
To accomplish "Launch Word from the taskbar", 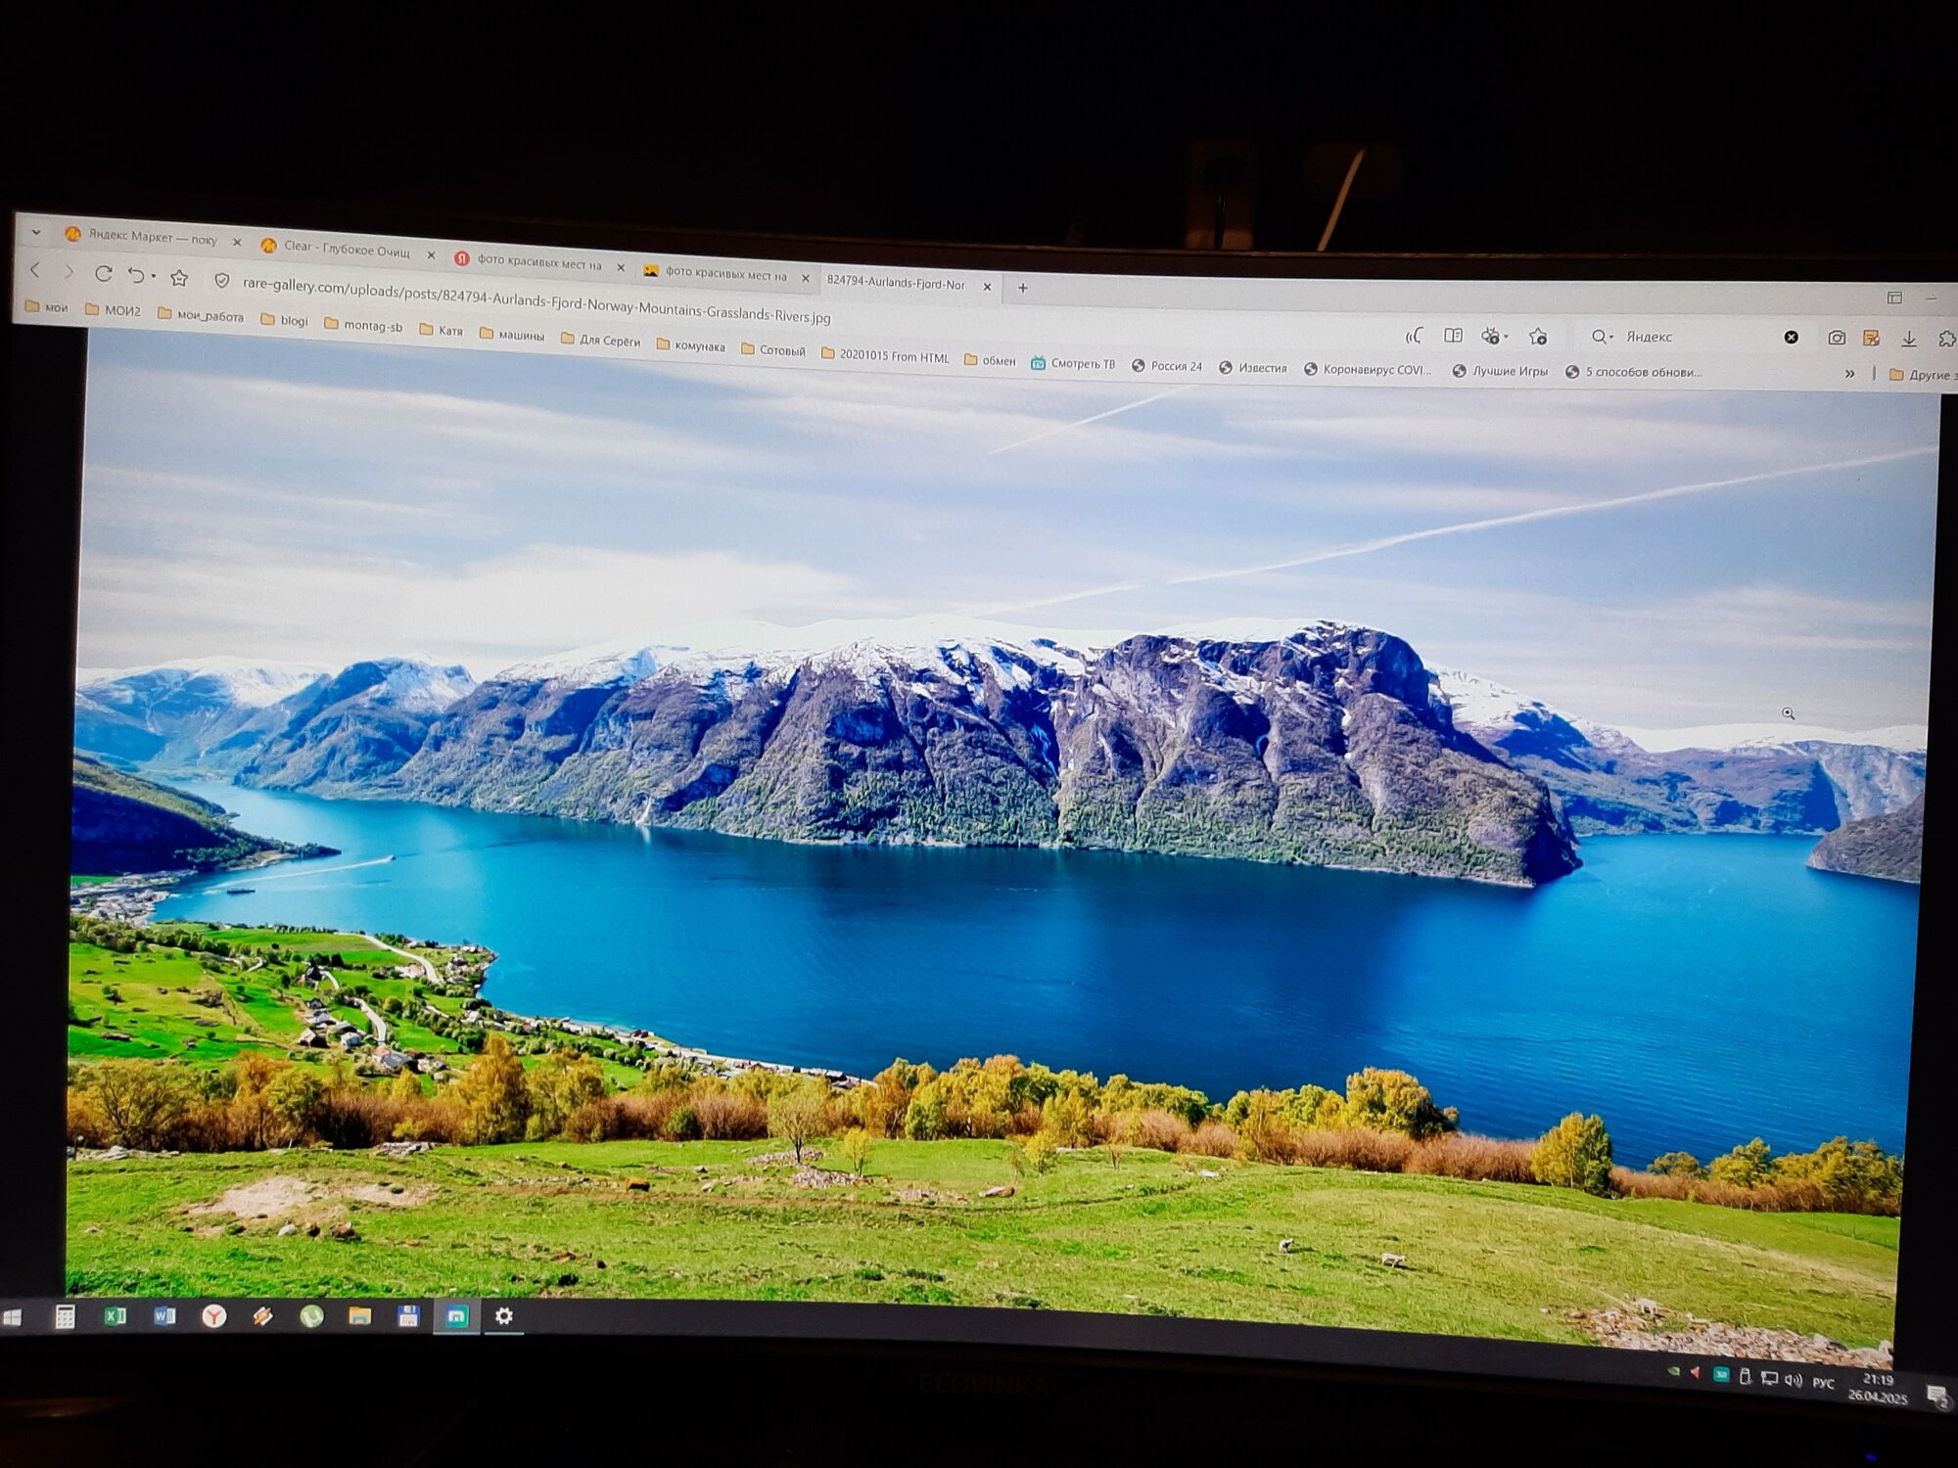I will coord(164,1316).
